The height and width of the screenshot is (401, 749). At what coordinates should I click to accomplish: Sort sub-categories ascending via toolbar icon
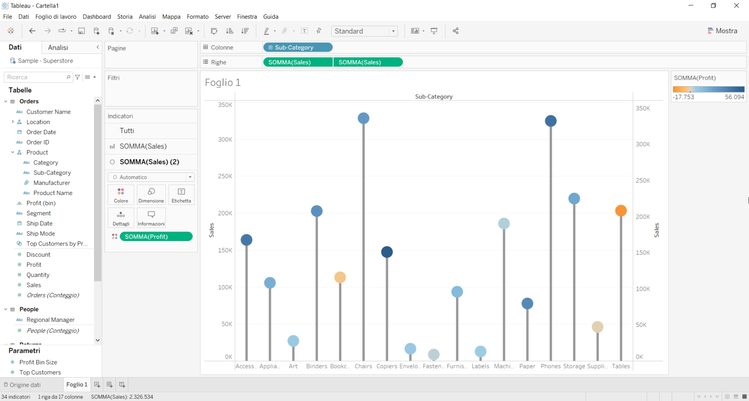tap(229, 31)
